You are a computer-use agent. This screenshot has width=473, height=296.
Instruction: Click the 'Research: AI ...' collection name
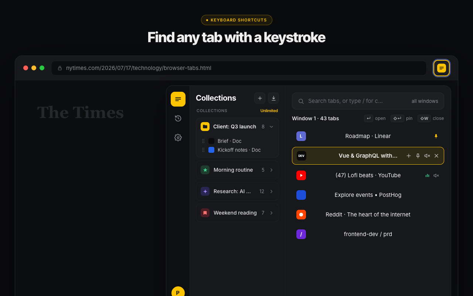click(232, 191)
